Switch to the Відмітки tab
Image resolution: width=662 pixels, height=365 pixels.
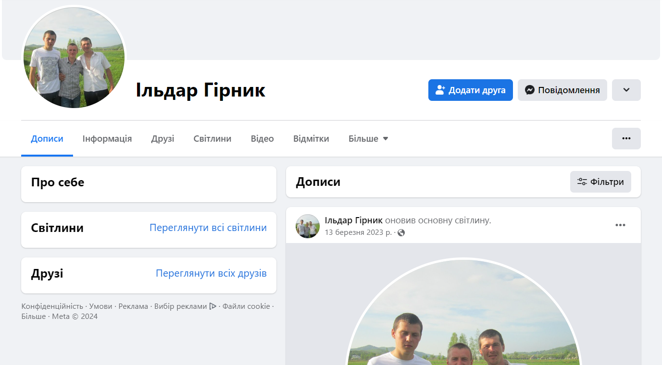click(x=311, y=139)
